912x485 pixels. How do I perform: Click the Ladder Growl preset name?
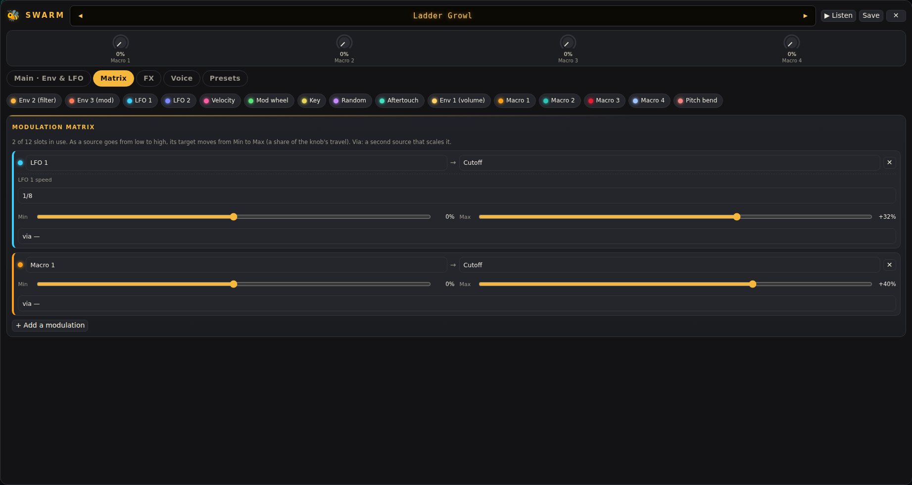[x=442, y=16]
